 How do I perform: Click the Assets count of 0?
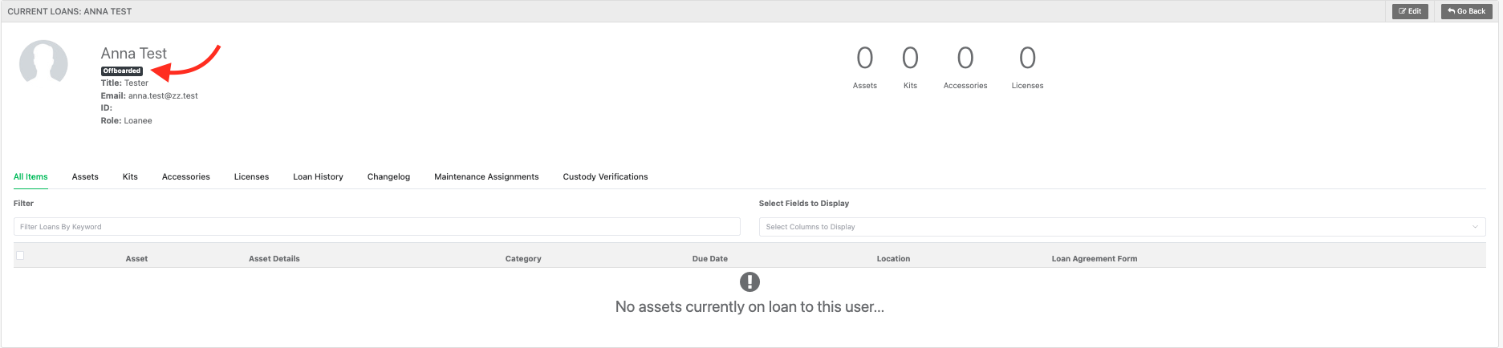pyautogui.click(x=865, y=58)
